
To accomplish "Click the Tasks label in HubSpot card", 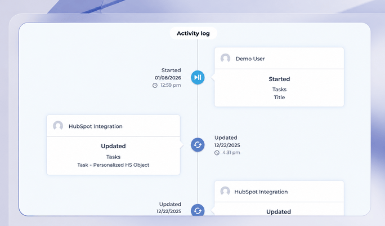I will point(113,157).
